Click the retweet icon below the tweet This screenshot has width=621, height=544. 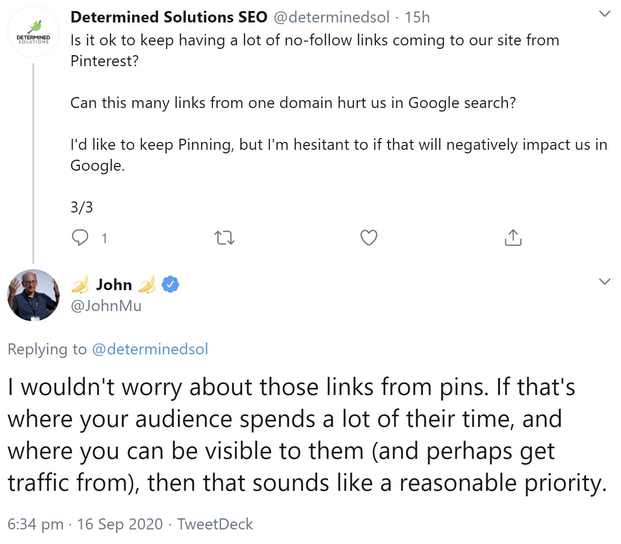(x=225, y=237)
